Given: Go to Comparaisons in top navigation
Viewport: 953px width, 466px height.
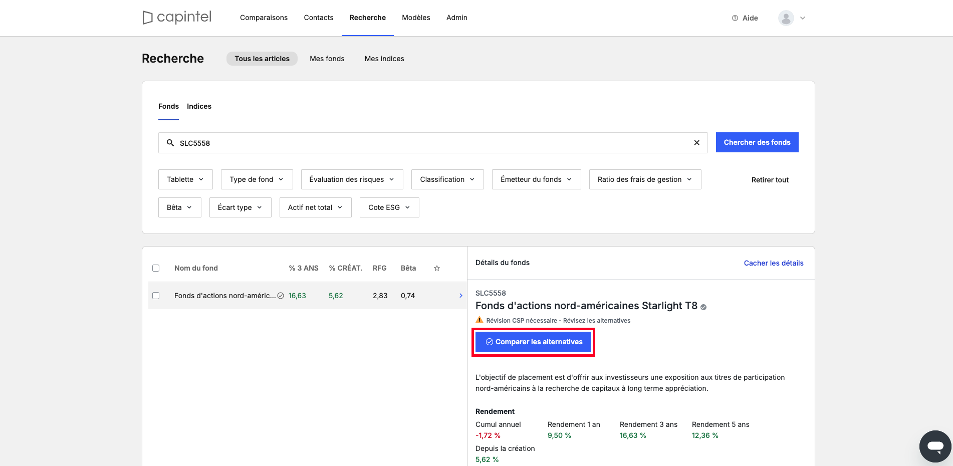Looking at the screenshot, I should [x=264, y=18].
